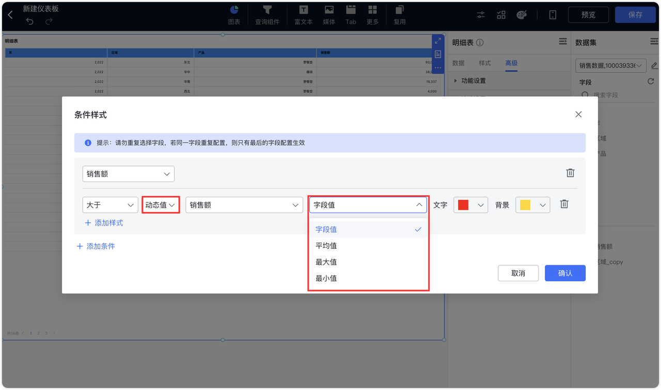
Task: Insert a 媒体 media component
Action: 329,15
